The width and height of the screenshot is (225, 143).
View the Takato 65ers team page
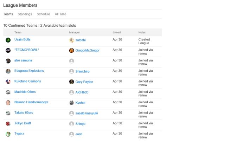[x=24, y=113]
